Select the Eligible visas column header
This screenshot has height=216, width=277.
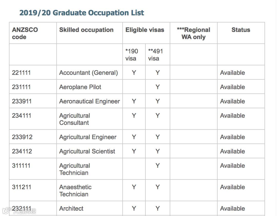pyautogui.click(x=145, y=30)
